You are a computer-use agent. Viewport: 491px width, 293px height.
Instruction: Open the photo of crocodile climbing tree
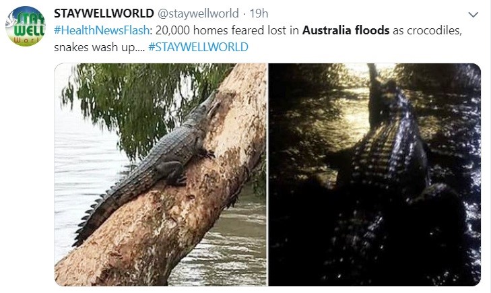(x=161, y=174)
